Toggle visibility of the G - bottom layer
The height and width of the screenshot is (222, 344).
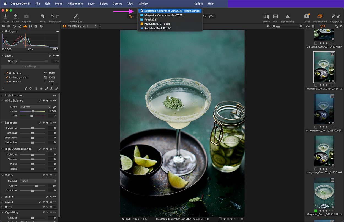6,73
